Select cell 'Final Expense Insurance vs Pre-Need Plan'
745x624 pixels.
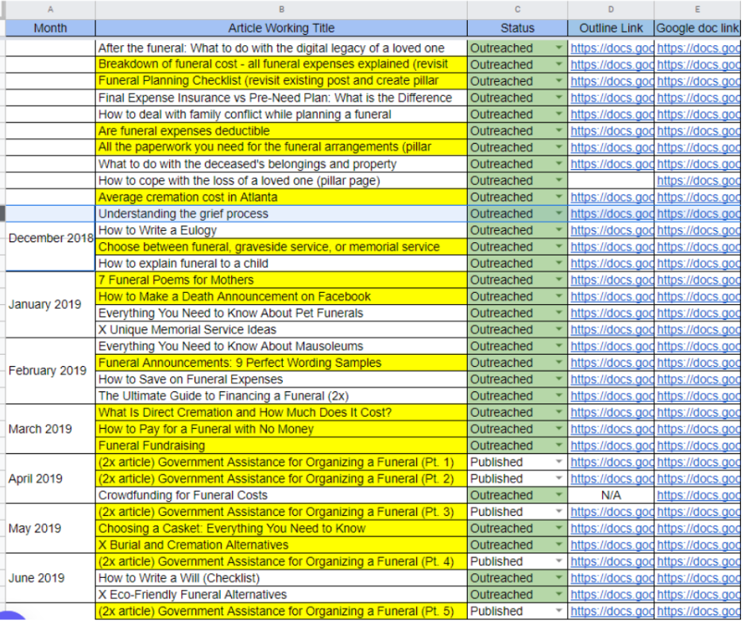pos(283,98)
